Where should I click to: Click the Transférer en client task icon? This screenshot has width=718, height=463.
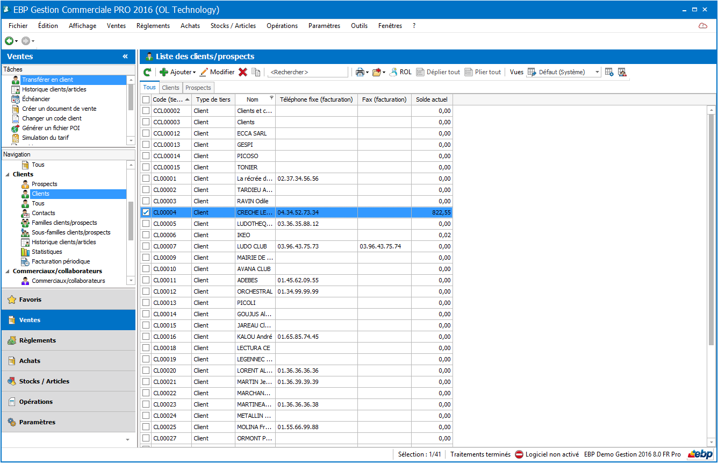(x=16, y=80)
